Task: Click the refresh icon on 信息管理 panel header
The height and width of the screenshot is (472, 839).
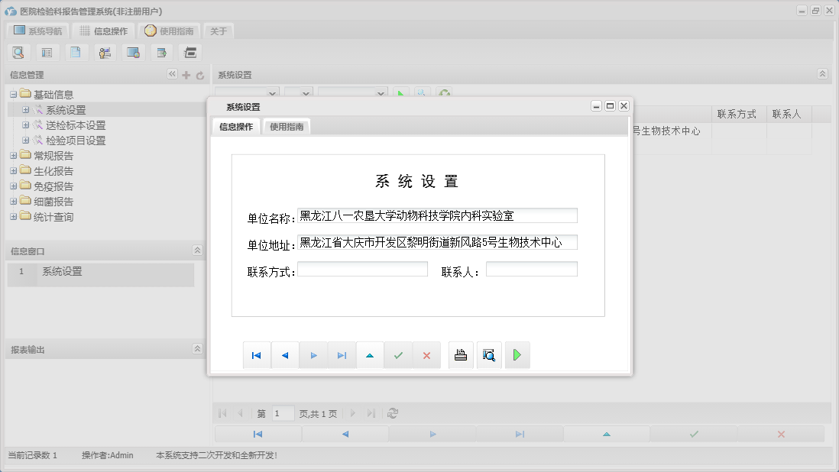Action: click(199, 74)
